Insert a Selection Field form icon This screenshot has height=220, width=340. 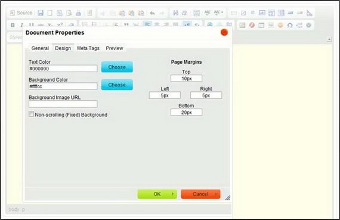(x=281, y=13)
